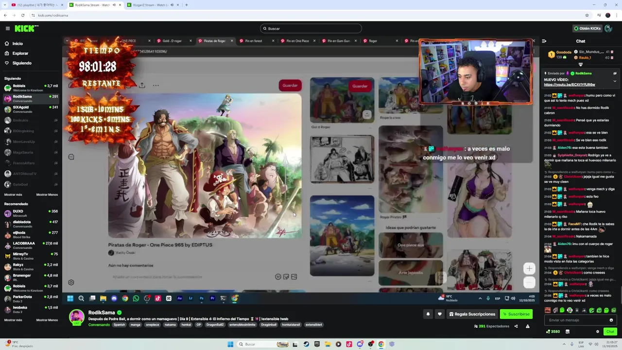Viewport: 622px width, 350px height.
Task: Open SIXAgold channel in sidebar
Action: tap(31, 109)
